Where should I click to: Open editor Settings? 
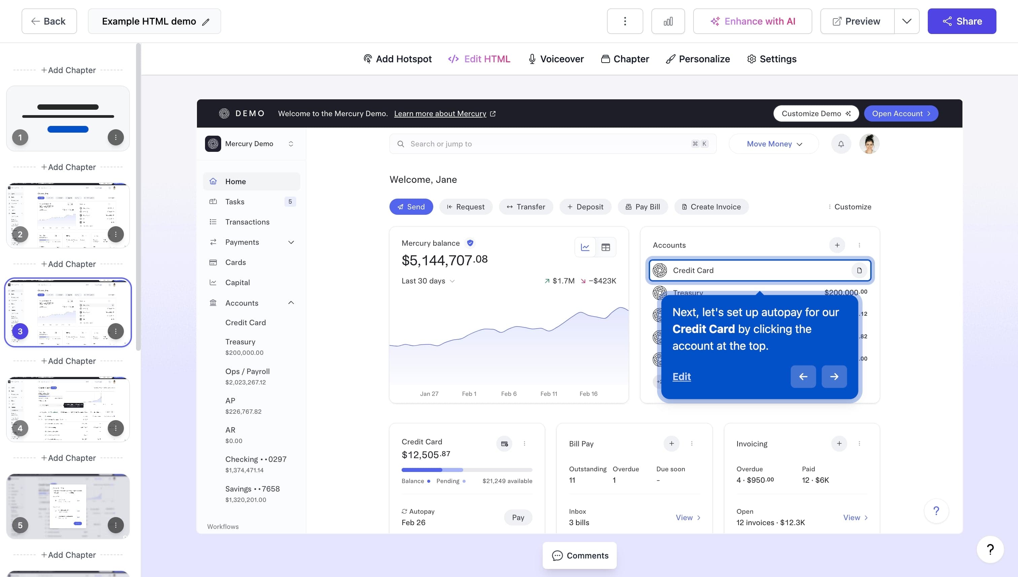[x=772, y=59]
